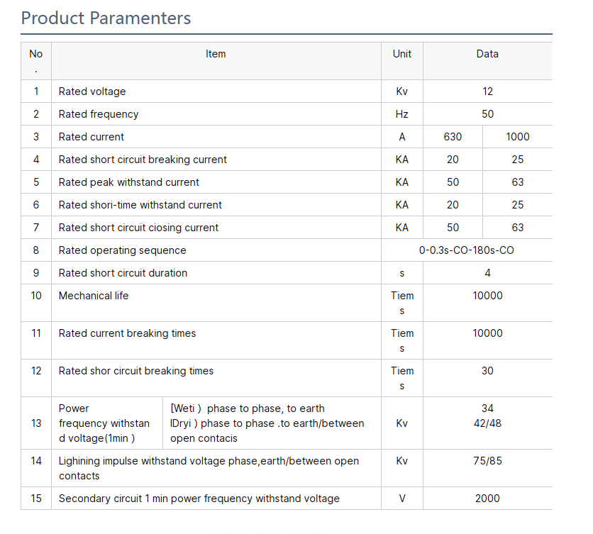Select the 75/85 lightning impulse value
This screenshot has width=593, height=534.
[x=487, y=461]
